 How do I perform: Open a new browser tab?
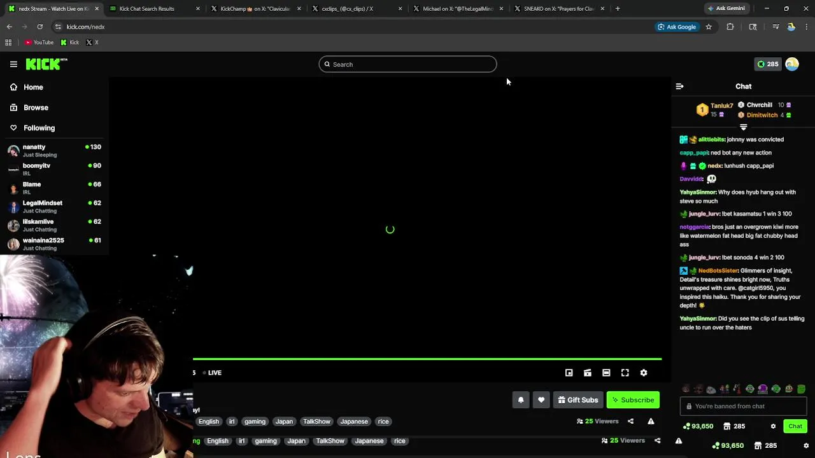[x=618, y=9]
